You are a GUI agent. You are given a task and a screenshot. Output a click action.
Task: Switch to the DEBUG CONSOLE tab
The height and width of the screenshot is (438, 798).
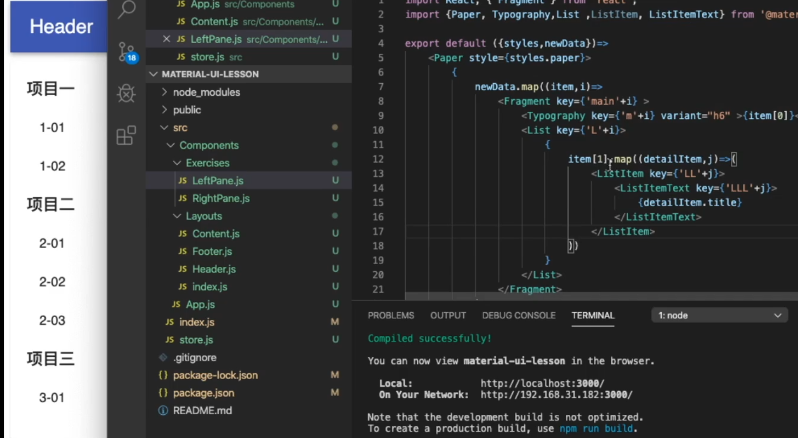pos(518,315)
